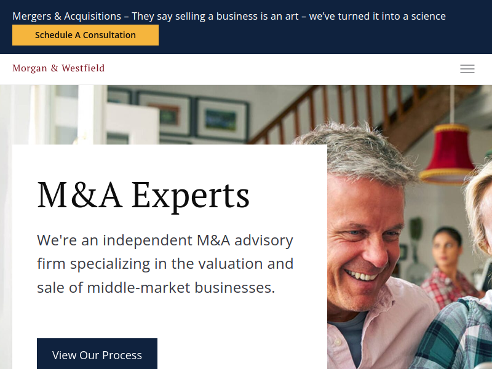
Task: Click the word 'Westfield' in the header
Action: (83, 68)
